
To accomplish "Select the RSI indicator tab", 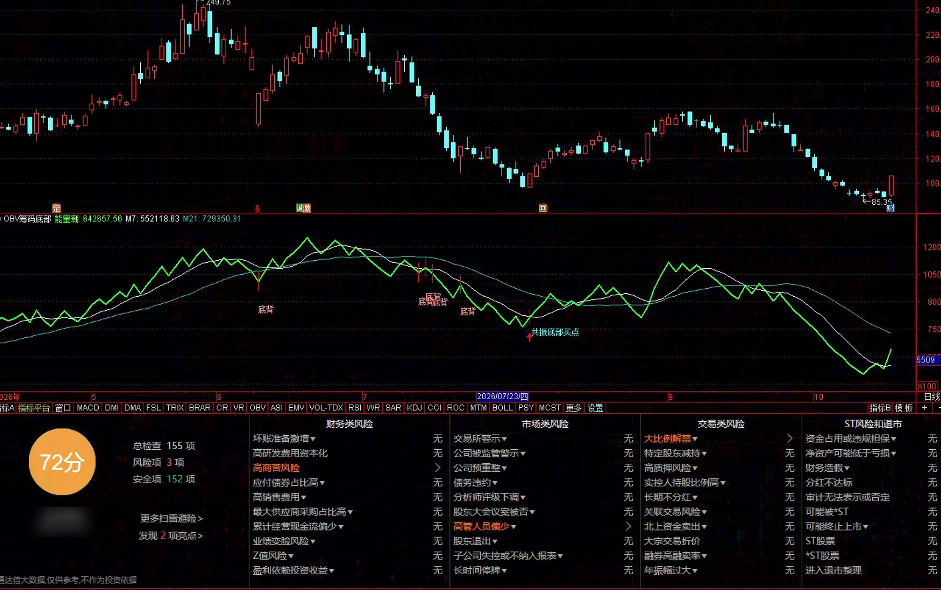I will coord(354,408).
